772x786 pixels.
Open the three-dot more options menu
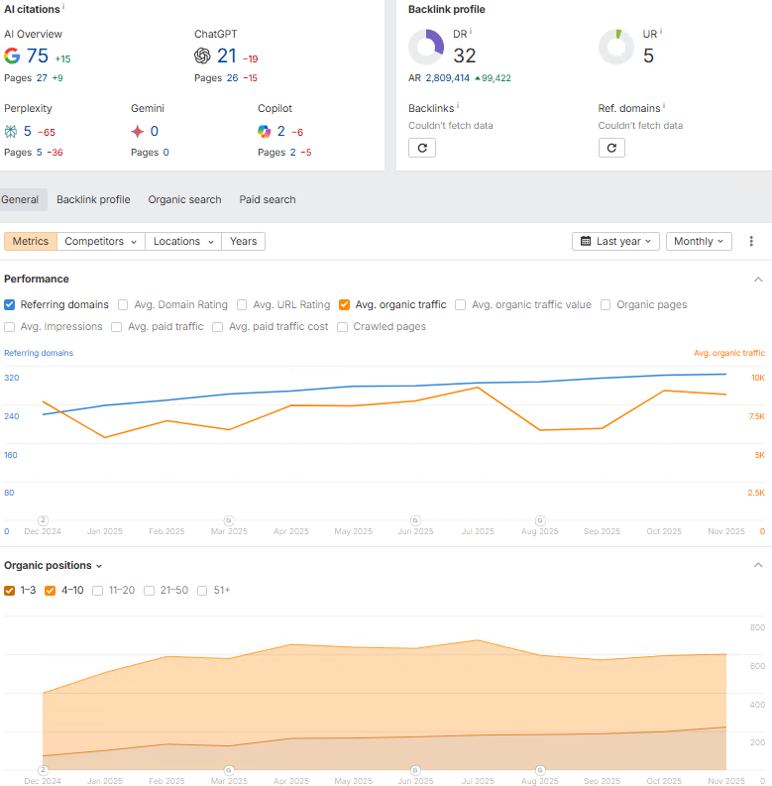751,241
